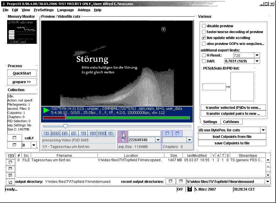
Task: Open the PreSettings menu
Action: (44, 10)
